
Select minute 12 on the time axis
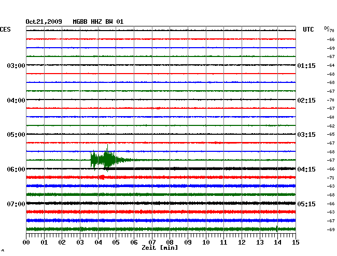[x=242, y=242]
